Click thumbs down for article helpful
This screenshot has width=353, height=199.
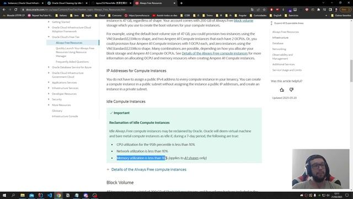[x=291, y=90]
